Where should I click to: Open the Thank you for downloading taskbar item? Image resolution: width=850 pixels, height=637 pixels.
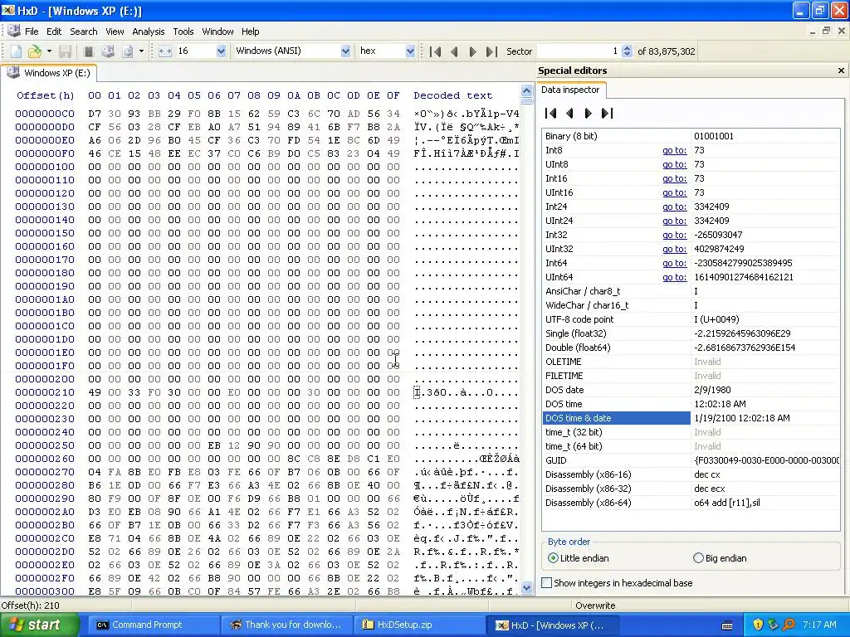[286, 625]
